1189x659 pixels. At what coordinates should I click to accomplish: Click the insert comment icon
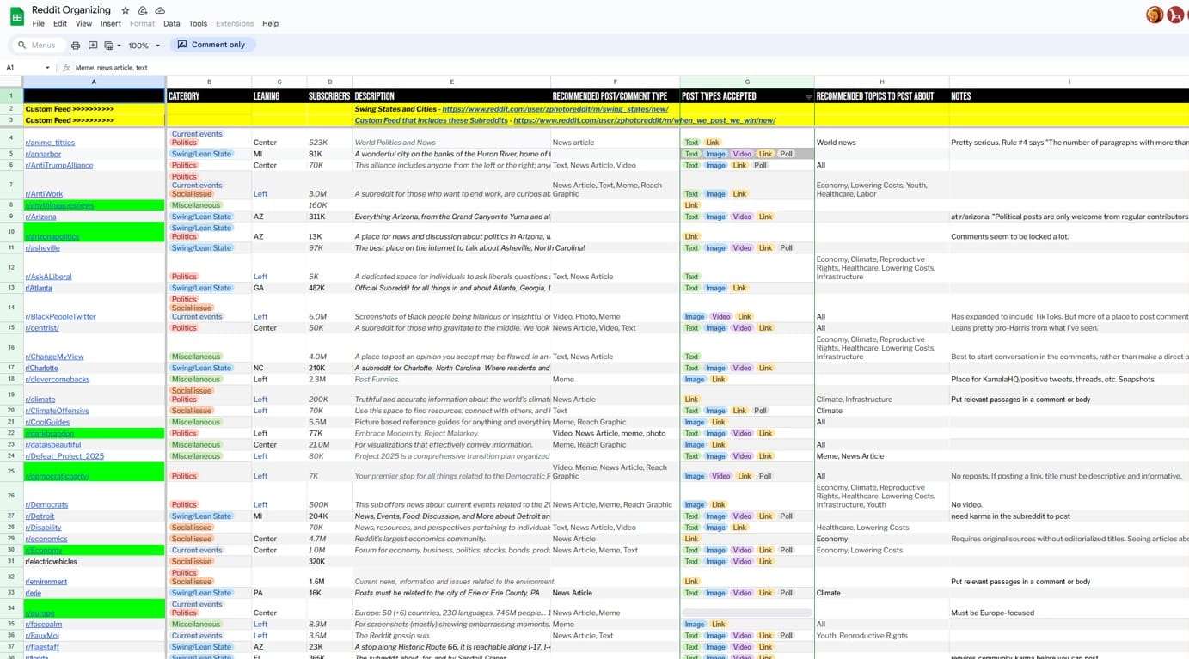click(93, 46)
